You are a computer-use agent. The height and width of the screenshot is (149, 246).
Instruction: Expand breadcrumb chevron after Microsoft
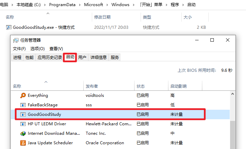pyautogui.click(x=107, y=5)
